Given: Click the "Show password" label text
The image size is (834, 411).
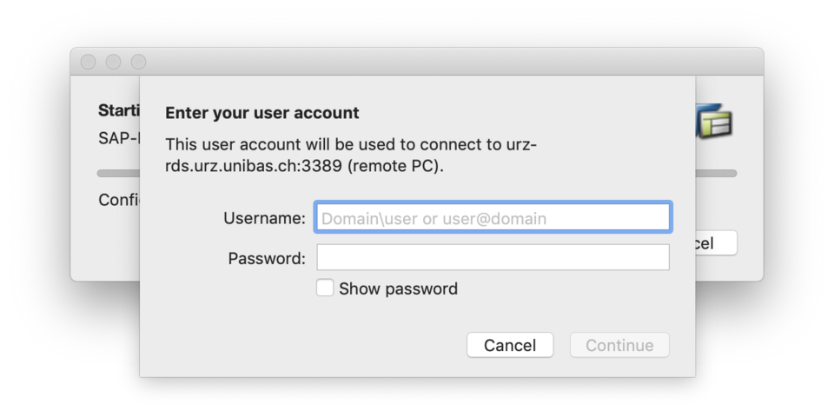Looking at the screenshot, I should (398, 288).
